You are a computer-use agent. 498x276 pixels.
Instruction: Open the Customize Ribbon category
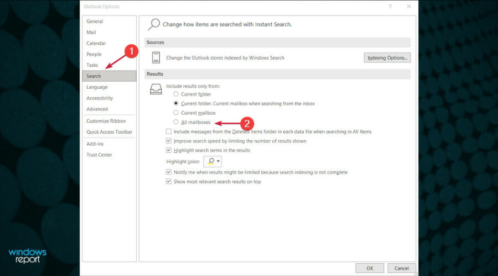click(109, 121)
